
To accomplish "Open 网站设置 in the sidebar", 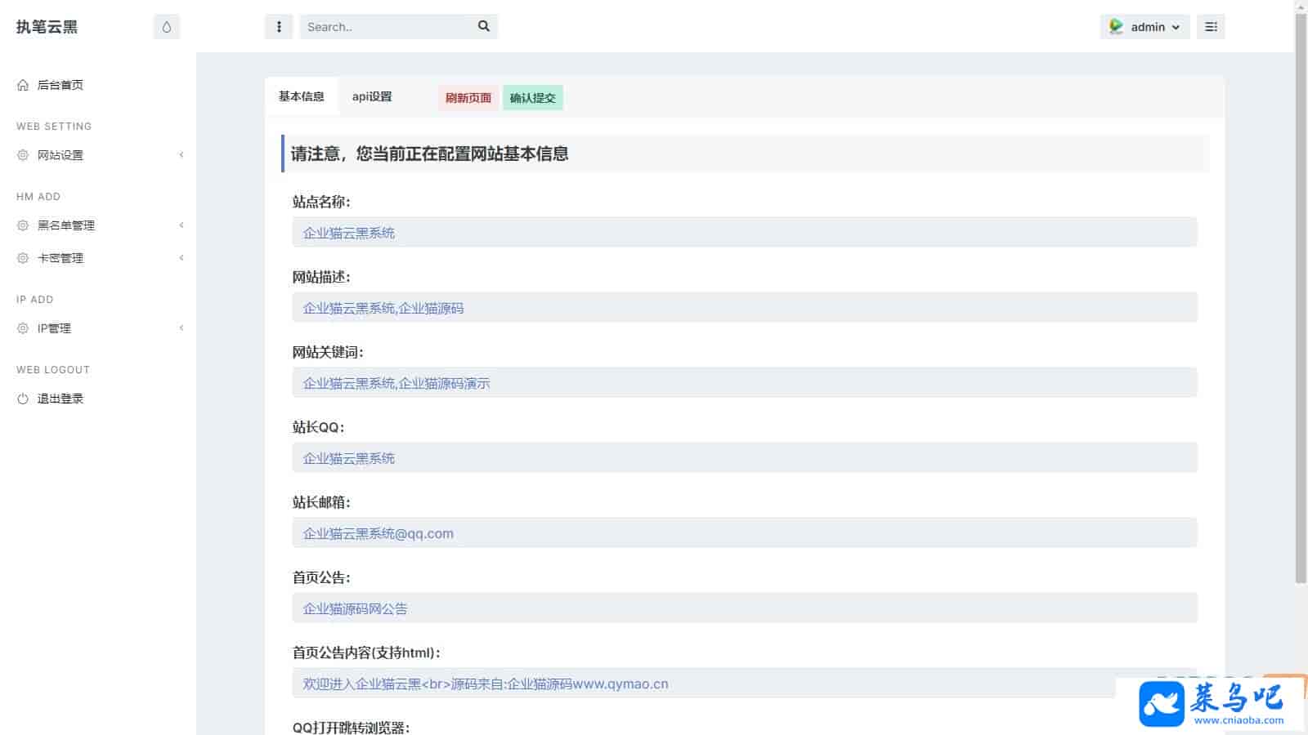I will tap(60, 155).
